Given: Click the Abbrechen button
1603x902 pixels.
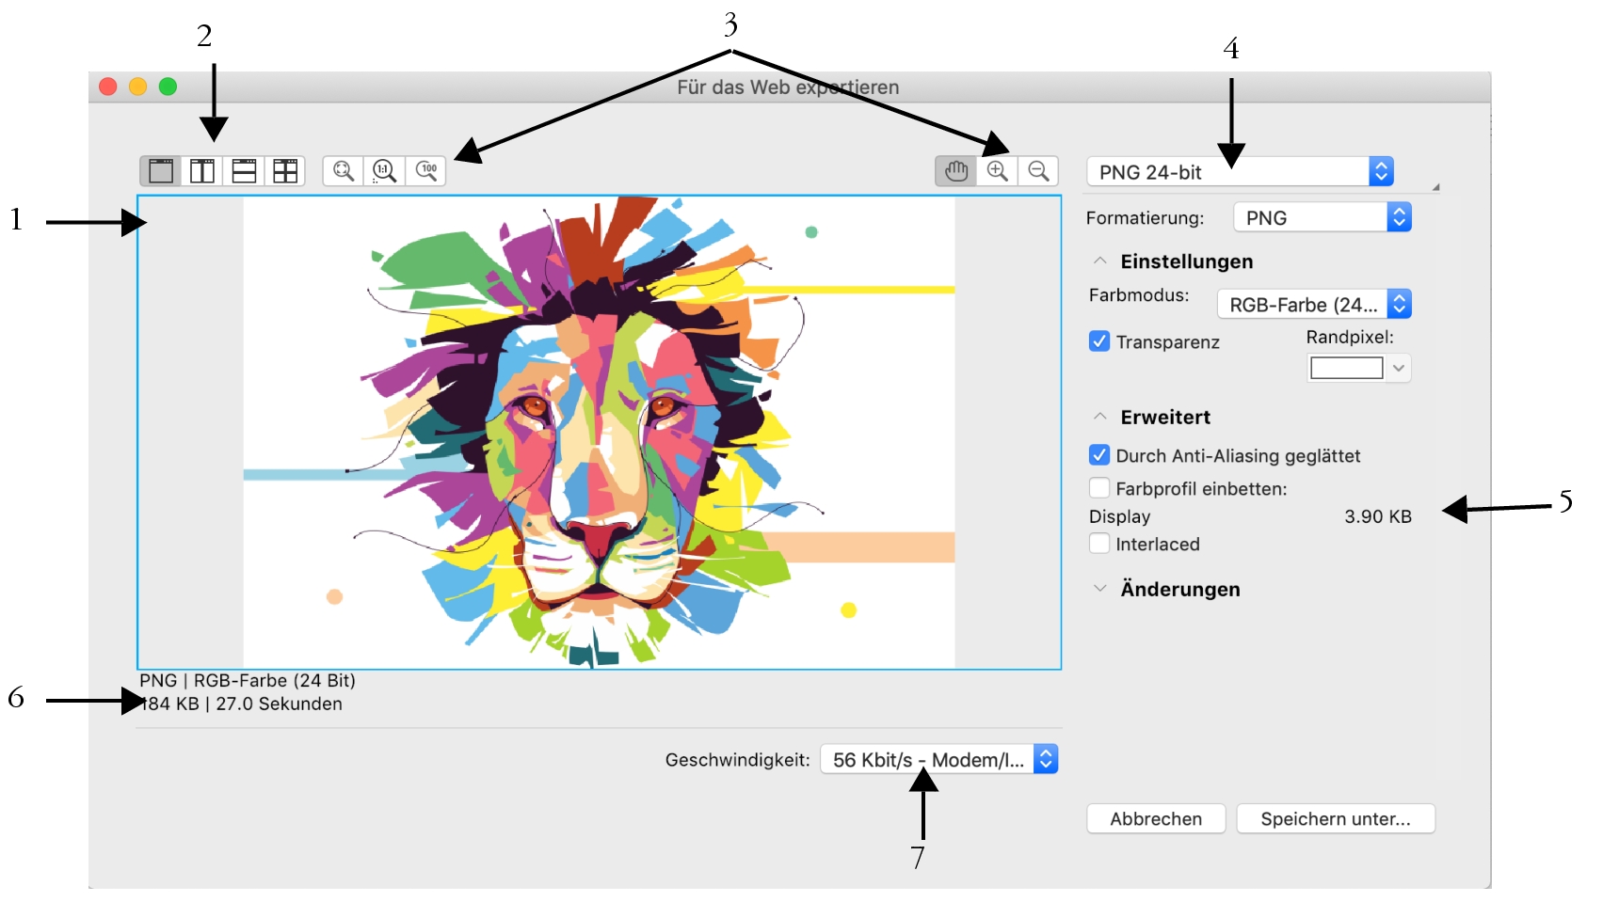Looking at the screenshot, I should (1156, 818).
